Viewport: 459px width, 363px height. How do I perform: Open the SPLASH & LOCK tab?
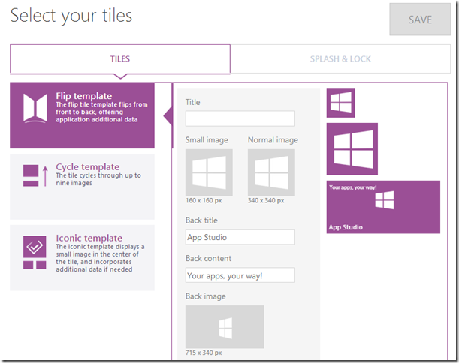(340, 59)
